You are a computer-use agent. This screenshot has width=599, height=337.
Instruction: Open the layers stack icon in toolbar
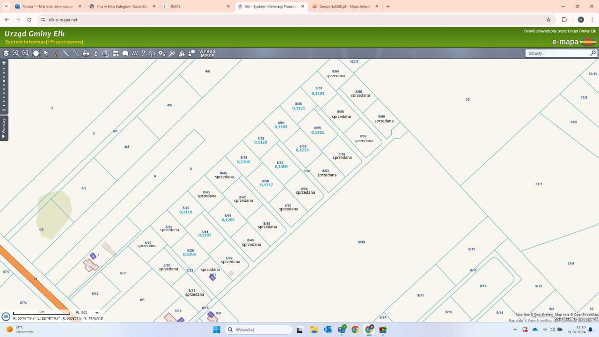pos(6,53)
